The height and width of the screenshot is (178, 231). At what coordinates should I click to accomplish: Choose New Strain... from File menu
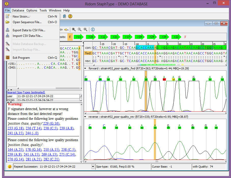(32, 17)
